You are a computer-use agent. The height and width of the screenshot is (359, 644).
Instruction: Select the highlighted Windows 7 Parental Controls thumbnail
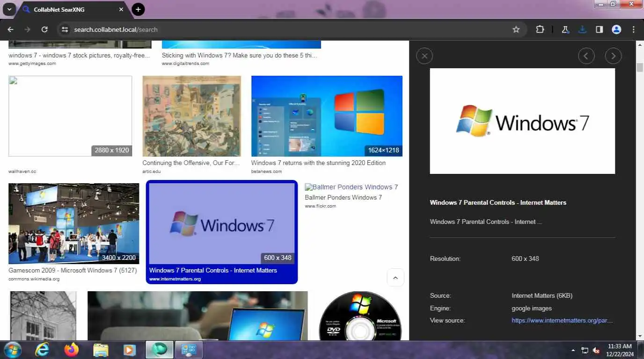pyautogui.click(x=222, y=223)
